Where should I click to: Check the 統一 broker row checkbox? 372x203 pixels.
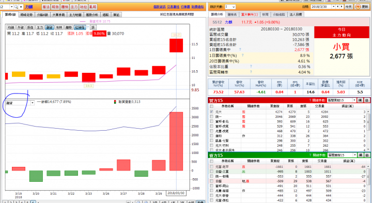click(211, 116)
